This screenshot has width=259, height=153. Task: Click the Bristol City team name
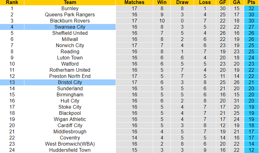[70, 82]
